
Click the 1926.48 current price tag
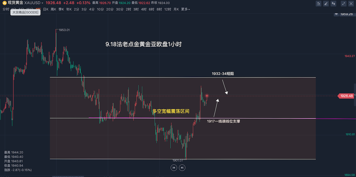[x=346, y=96]
